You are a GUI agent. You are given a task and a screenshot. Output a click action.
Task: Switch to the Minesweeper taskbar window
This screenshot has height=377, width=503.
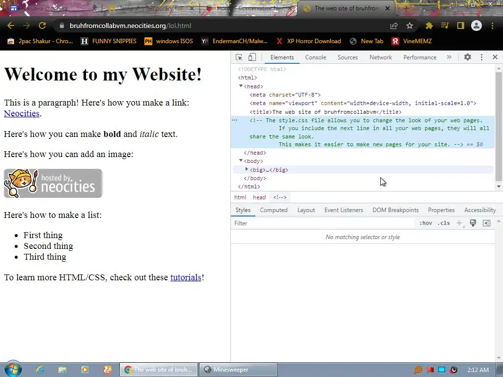coord(238,370)
